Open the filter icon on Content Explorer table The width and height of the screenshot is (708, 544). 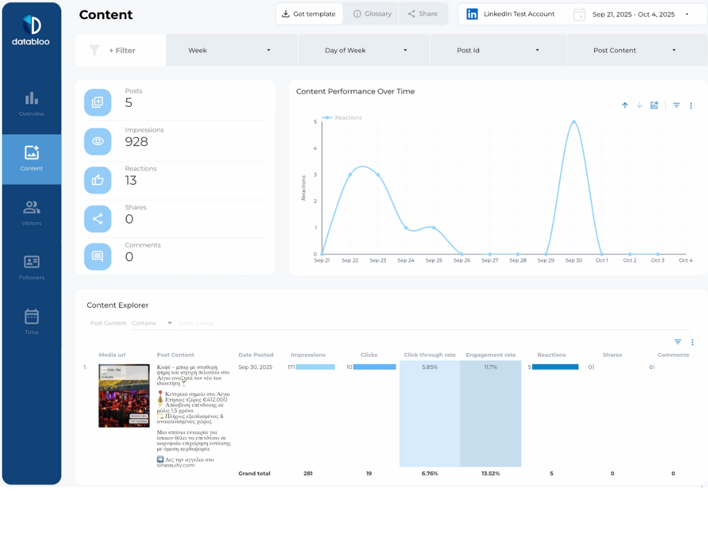pyautogui.click(x=678, y=342)
